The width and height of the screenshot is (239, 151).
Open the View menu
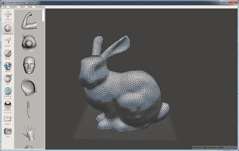tap(22, 7)
